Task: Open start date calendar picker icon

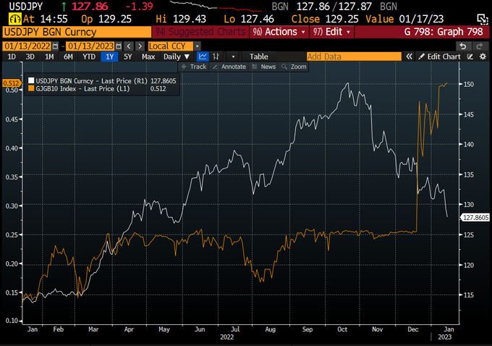Action: pyautogui.click(x=55, y=46)
